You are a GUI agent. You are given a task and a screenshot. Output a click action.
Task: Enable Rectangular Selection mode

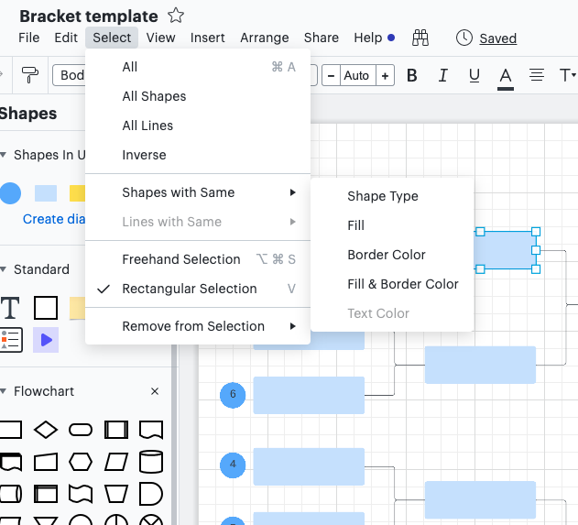189,289
